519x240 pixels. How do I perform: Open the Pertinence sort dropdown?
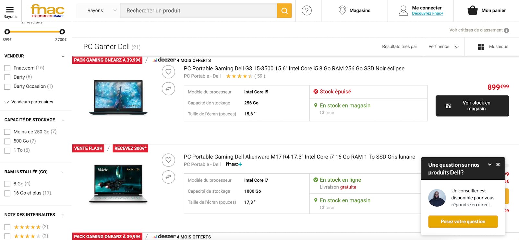[444, 47]
